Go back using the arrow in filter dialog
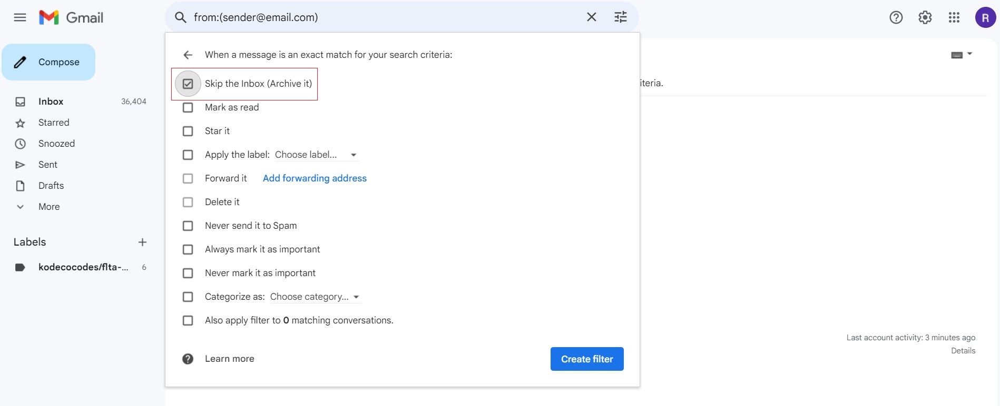 click(x=188, y=55)
